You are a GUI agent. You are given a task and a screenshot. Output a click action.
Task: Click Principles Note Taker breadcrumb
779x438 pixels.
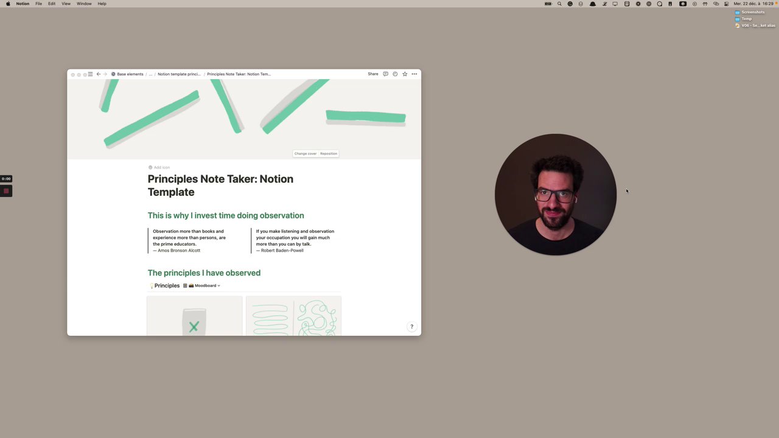coord(239,74)
